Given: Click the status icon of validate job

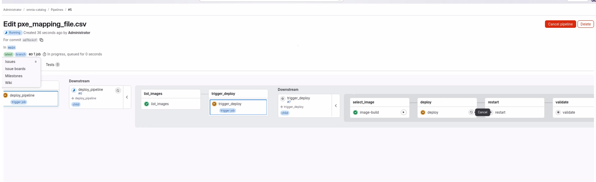Looking at the screenshot, I should 558,112.
